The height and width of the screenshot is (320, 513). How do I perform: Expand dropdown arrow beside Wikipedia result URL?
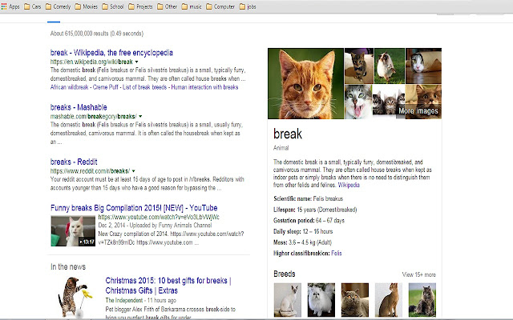tap(137, 62)
